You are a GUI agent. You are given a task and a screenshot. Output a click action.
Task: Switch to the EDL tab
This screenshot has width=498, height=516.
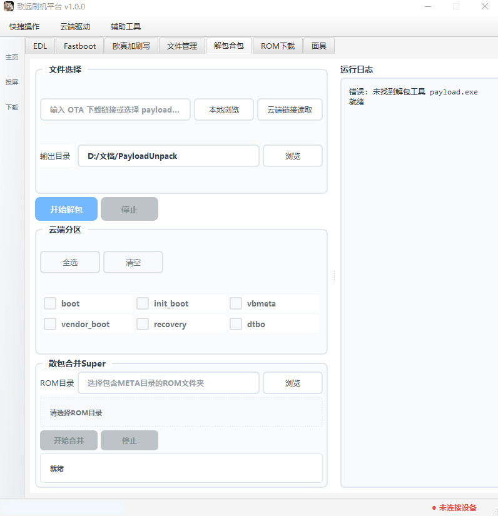point(40,46)
